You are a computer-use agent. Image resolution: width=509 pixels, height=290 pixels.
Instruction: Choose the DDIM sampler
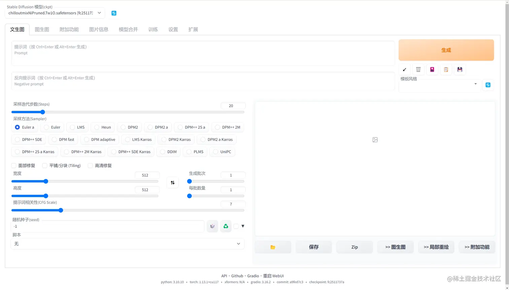coord(168,152)
